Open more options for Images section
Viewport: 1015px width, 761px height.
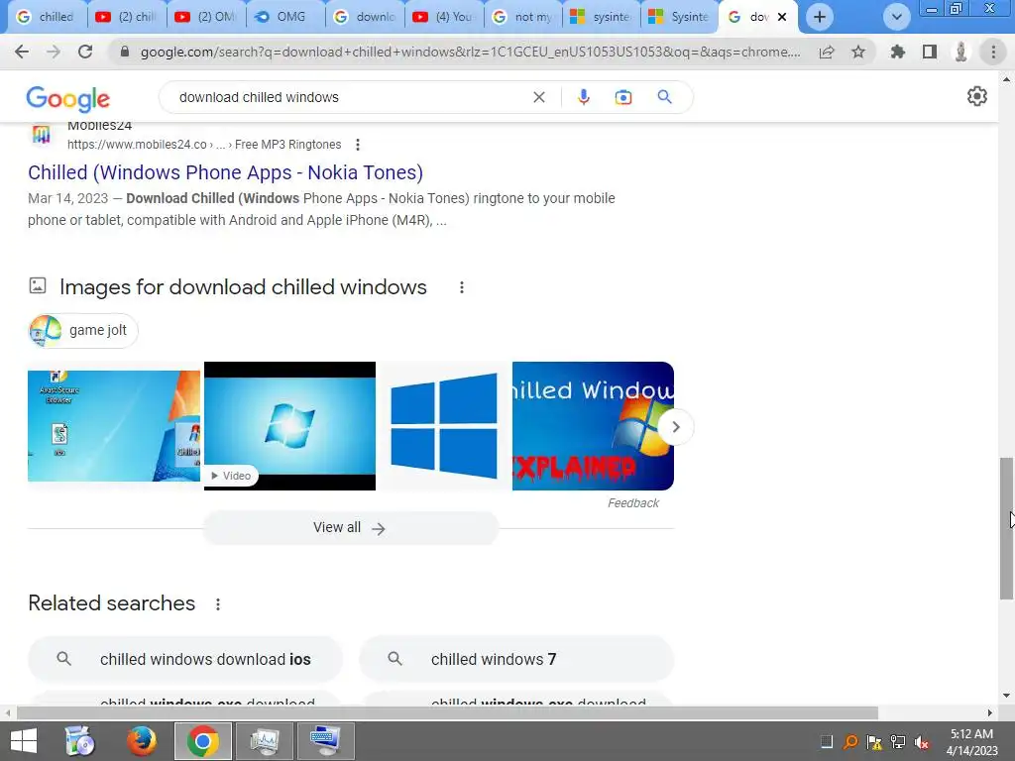462,287
